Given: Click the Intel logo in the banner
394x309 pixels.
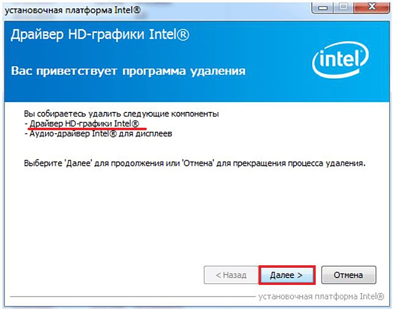Looking at the screenshot, I should pos(340,60).
